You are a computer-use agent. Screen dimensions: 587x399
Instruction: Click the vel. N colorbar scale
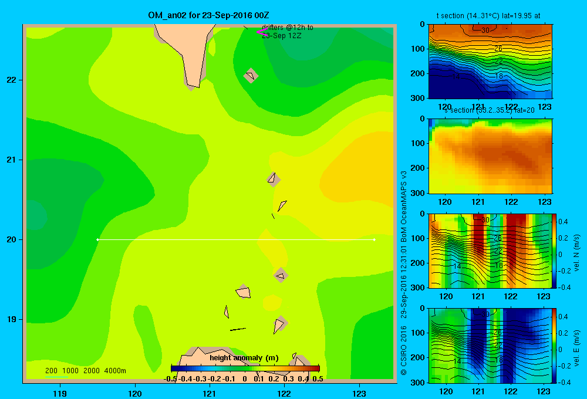tap(555, 251)
